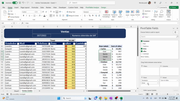This screenshot has height=101, width=180.
Task: Open the Fill Color swatch
Action: [x=40, y=16]
